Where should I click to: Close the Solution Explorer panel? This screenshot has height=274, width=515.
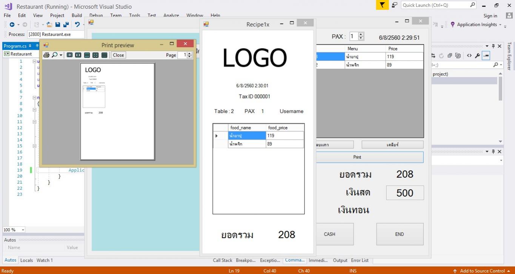(x=500, y=46)
